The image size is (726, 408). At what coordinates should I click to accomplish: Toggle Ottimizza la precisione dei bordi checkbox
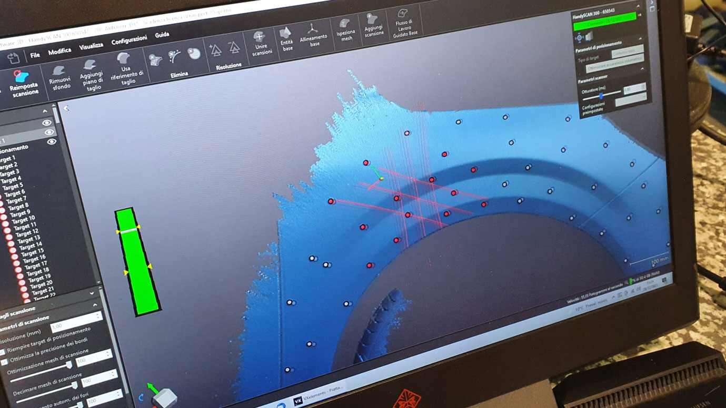[x=4, y=362]
